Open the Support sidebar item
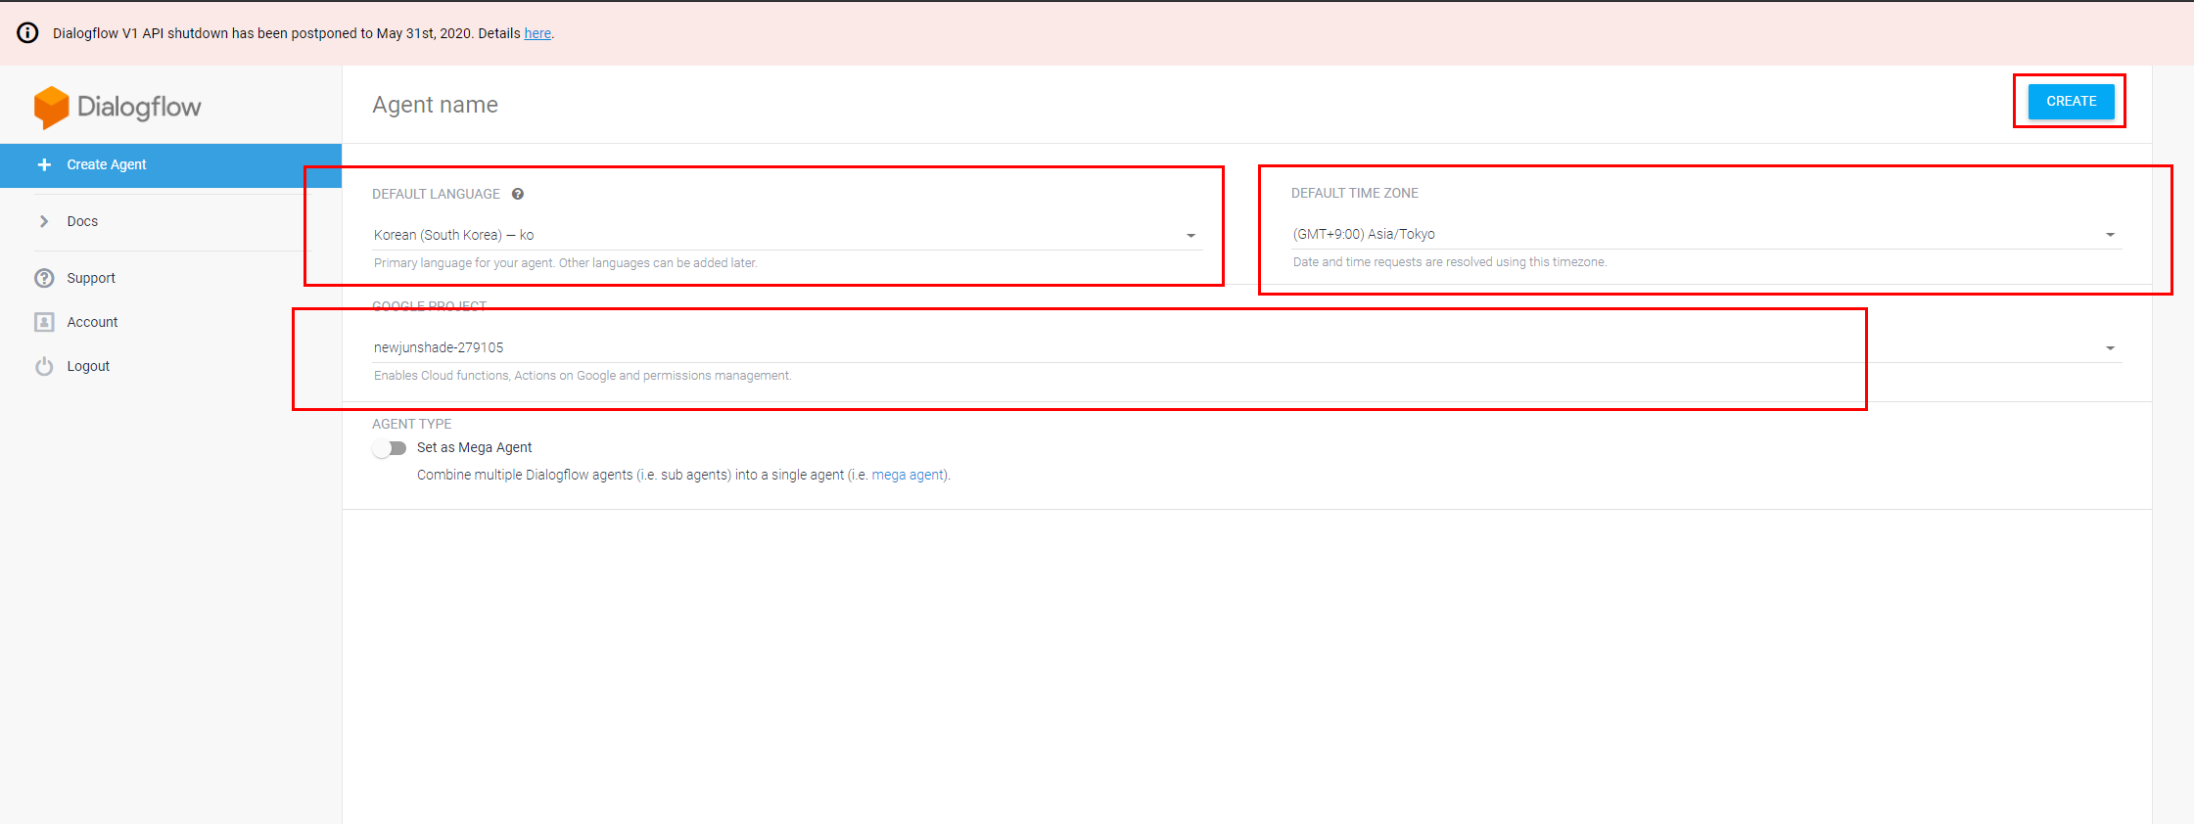Image resolution: width=2194 pixels, height=824 pixels. [x=91, y=278]
